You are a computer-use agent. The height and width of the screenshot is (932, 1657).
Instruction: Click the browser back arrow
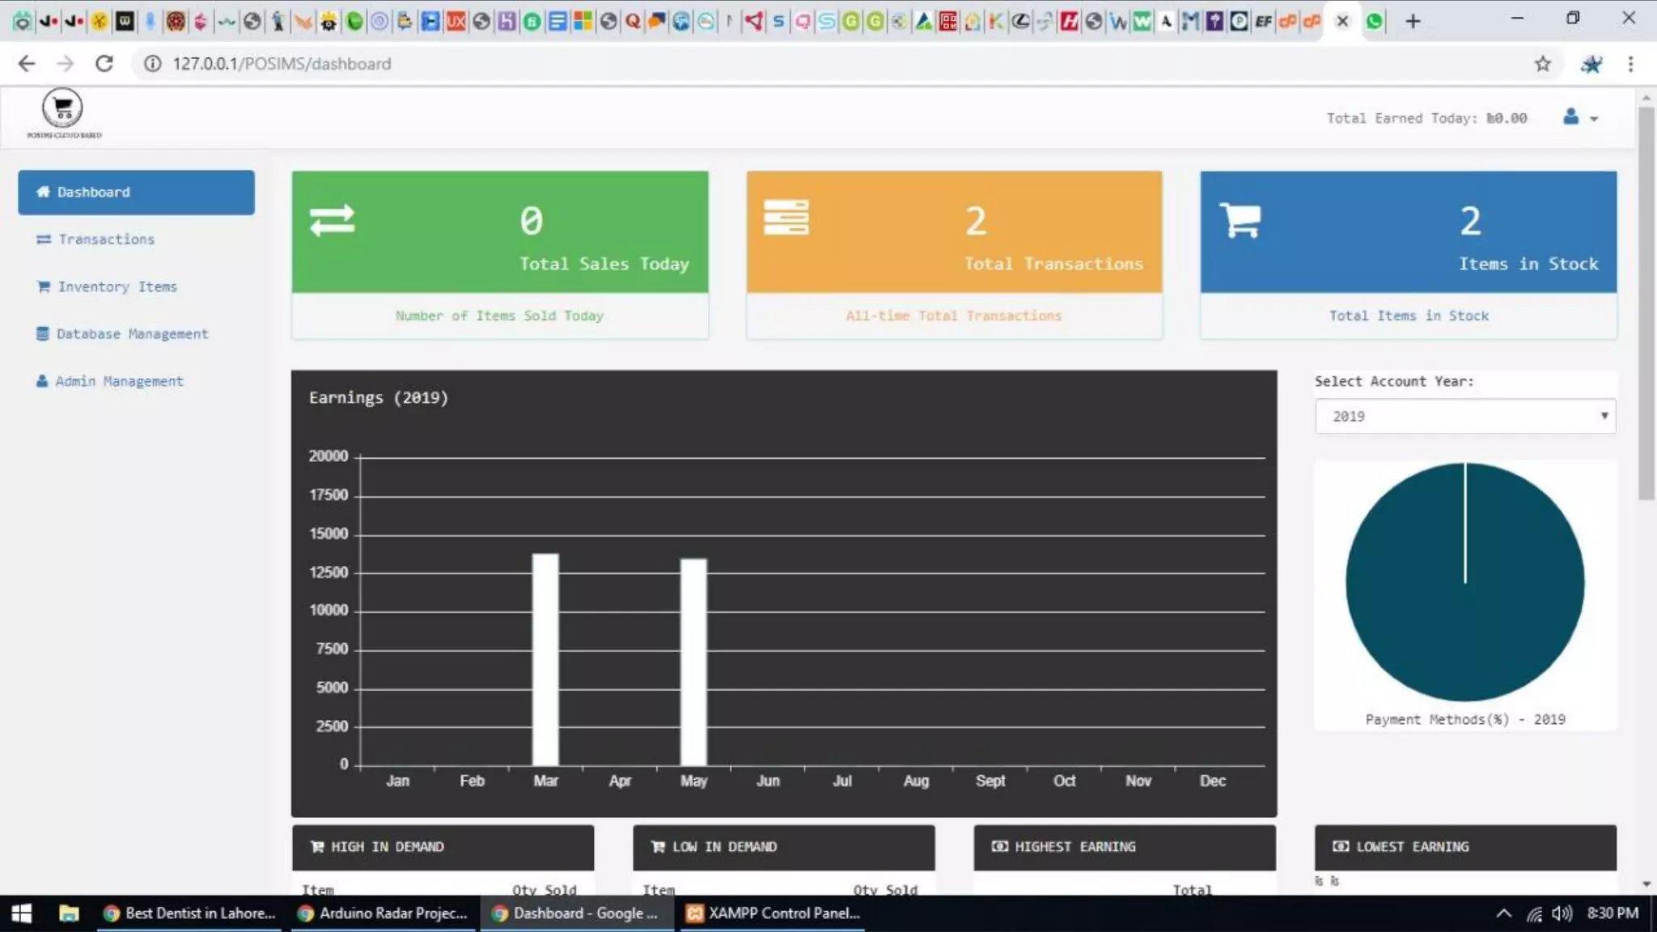point(27,63)
